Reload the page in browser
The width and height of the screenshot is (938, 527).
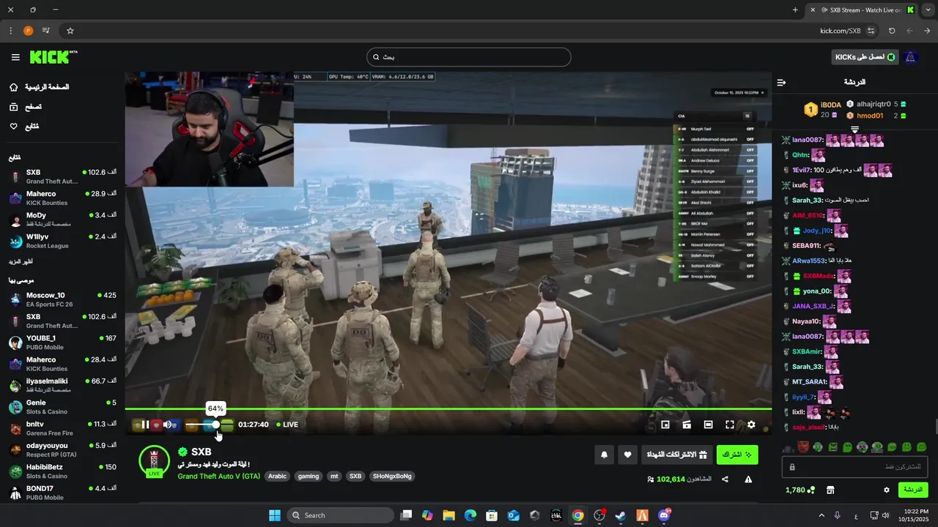892,31
